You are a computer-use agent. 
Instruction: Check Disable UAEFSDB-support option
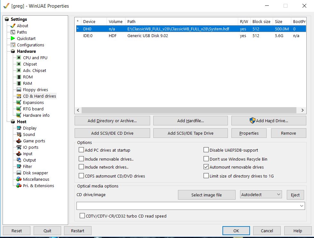pos(206,150)
